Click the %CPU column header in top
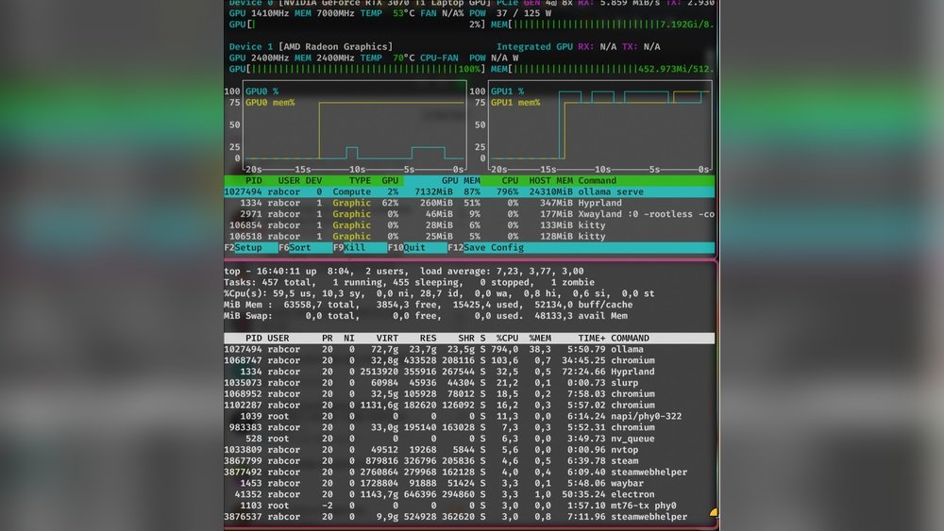 (x=510, y=338)
